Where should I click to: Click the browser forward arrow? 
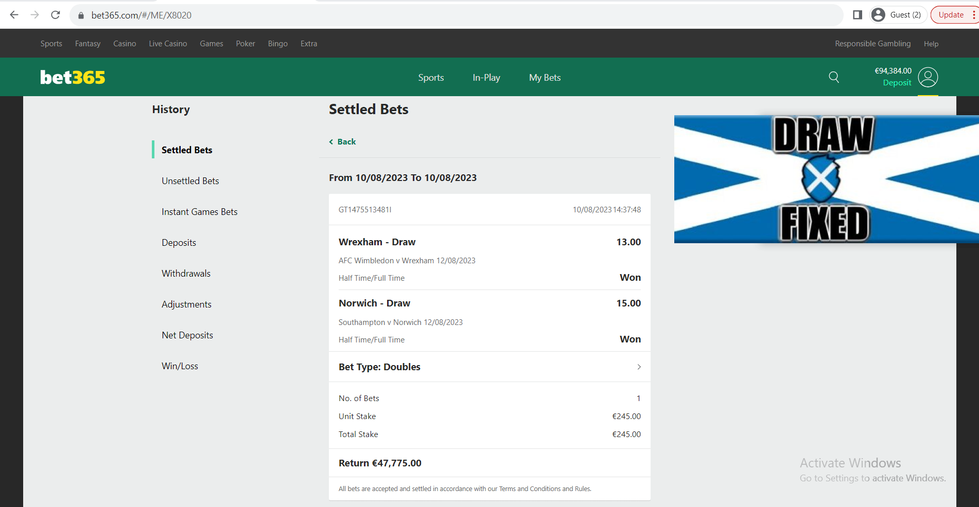pos(34,15)
